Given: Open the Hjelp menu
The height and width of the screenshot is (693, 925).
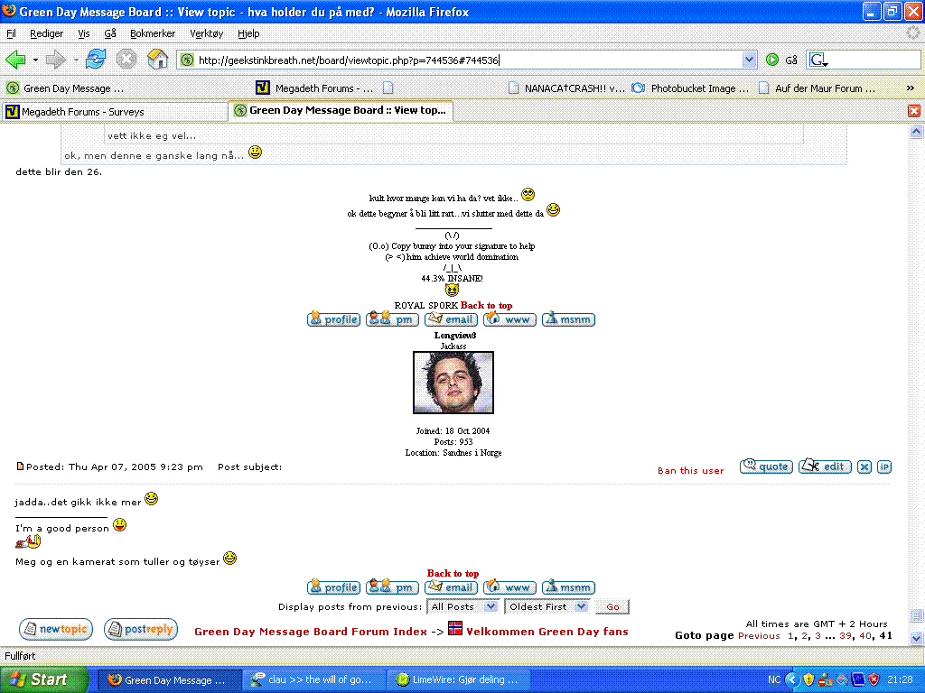Looking at the screenshot, I should point(248,33).
